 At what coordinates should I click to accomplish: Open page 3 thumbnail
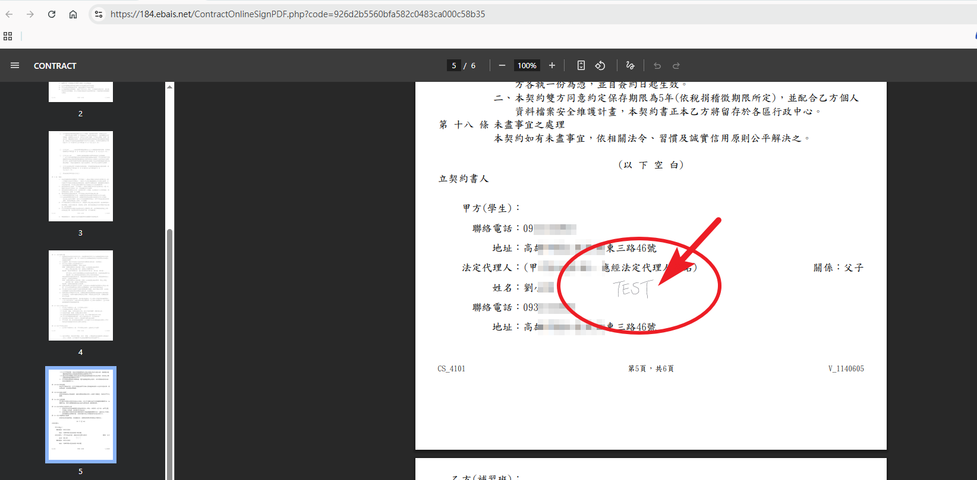(81, 176)
